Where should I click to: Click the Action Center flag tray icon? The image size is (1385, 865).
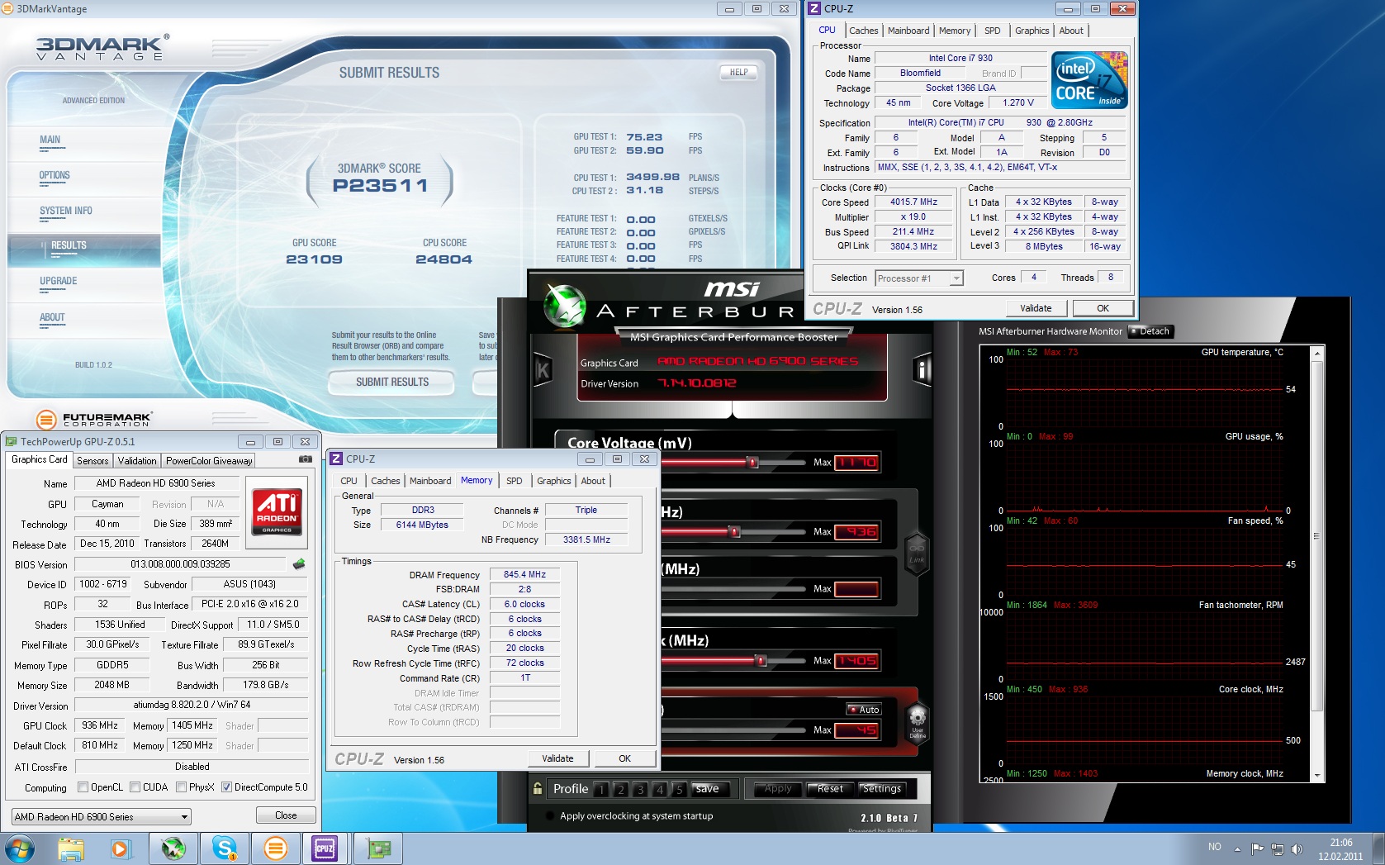click(1258, 848)
